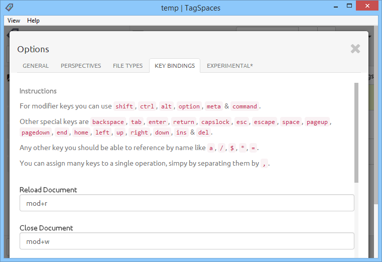Screen dimensions: 382x262
Task: Click the 'up' key code label
Action: click(x=120, y=133)
